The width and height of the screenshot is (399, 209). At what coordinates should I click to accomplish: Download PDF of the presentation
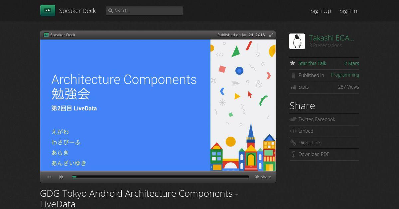click(314, 154)
